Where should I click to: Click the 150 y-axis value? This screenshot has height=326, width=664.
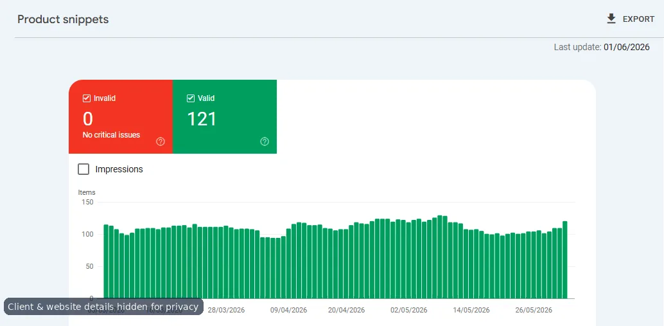click(x=87, y=202)
